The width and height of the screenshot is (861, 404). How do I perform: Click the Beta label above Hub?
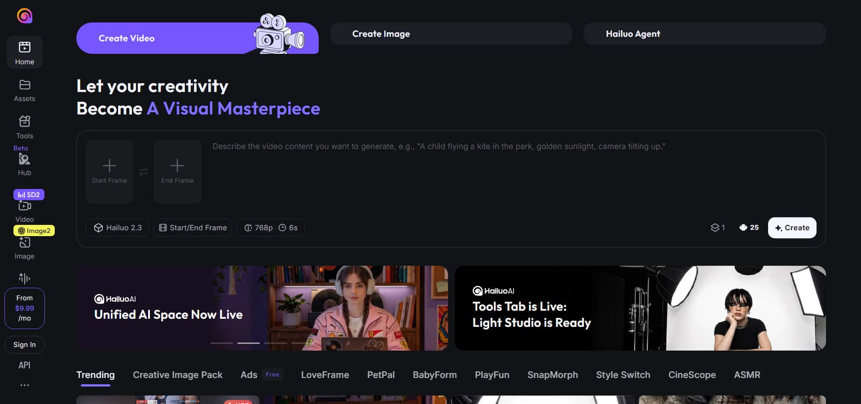coord(21,148)
